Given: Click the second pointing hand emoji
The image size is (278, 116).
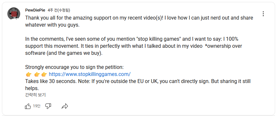Looking at the screenshot, I should pos(37,74).
